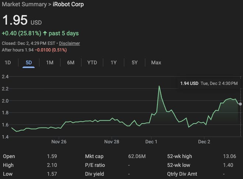Screen dimensions: 243x179
Task: Click the Div yield label
Action: coord(94,174)
